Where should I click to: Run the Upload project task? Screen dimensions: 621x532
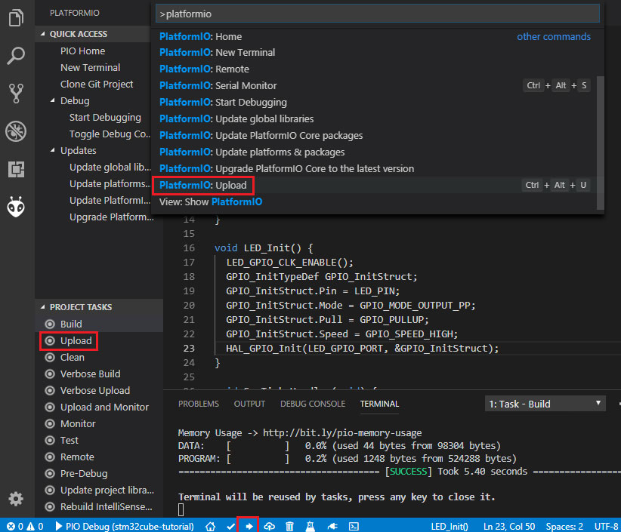tap(76, 341)
